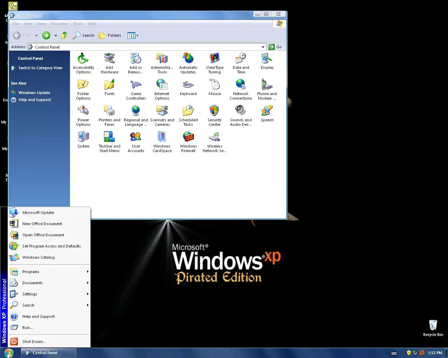Open Wireless Network Setup icon
The image size is (448, 358).
point(215,142)
